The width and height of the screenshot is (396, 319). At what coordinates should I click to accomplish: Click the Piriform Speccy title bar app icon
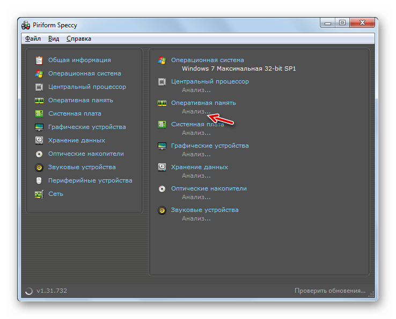pyautogui.click(x=26, y=25)
